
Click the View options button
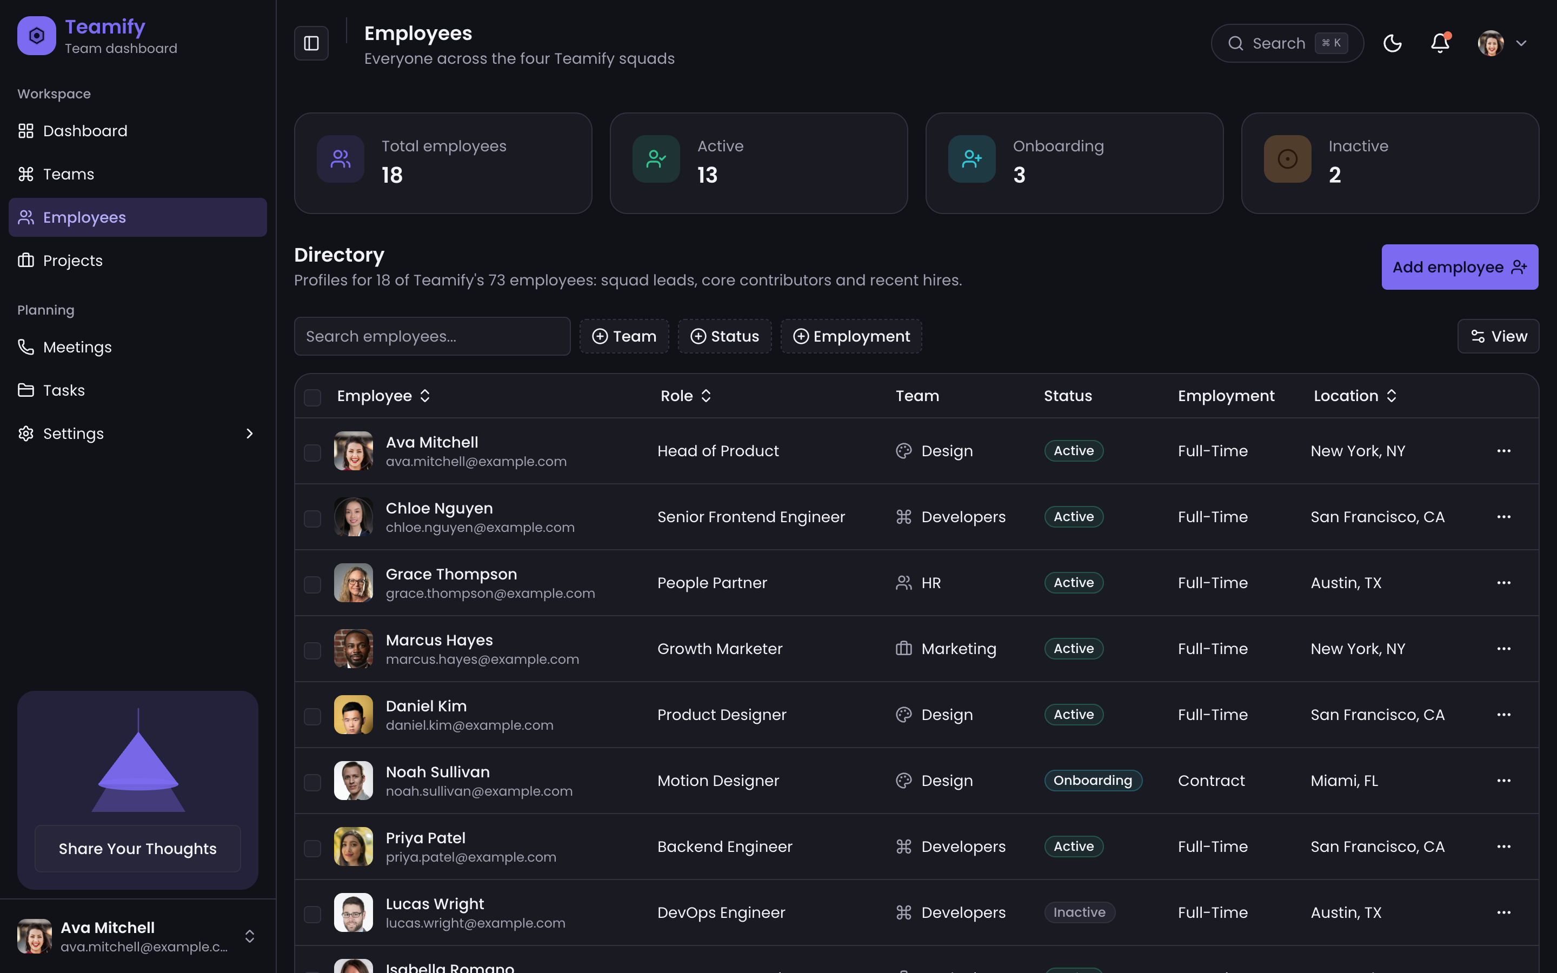[1498, 336]
